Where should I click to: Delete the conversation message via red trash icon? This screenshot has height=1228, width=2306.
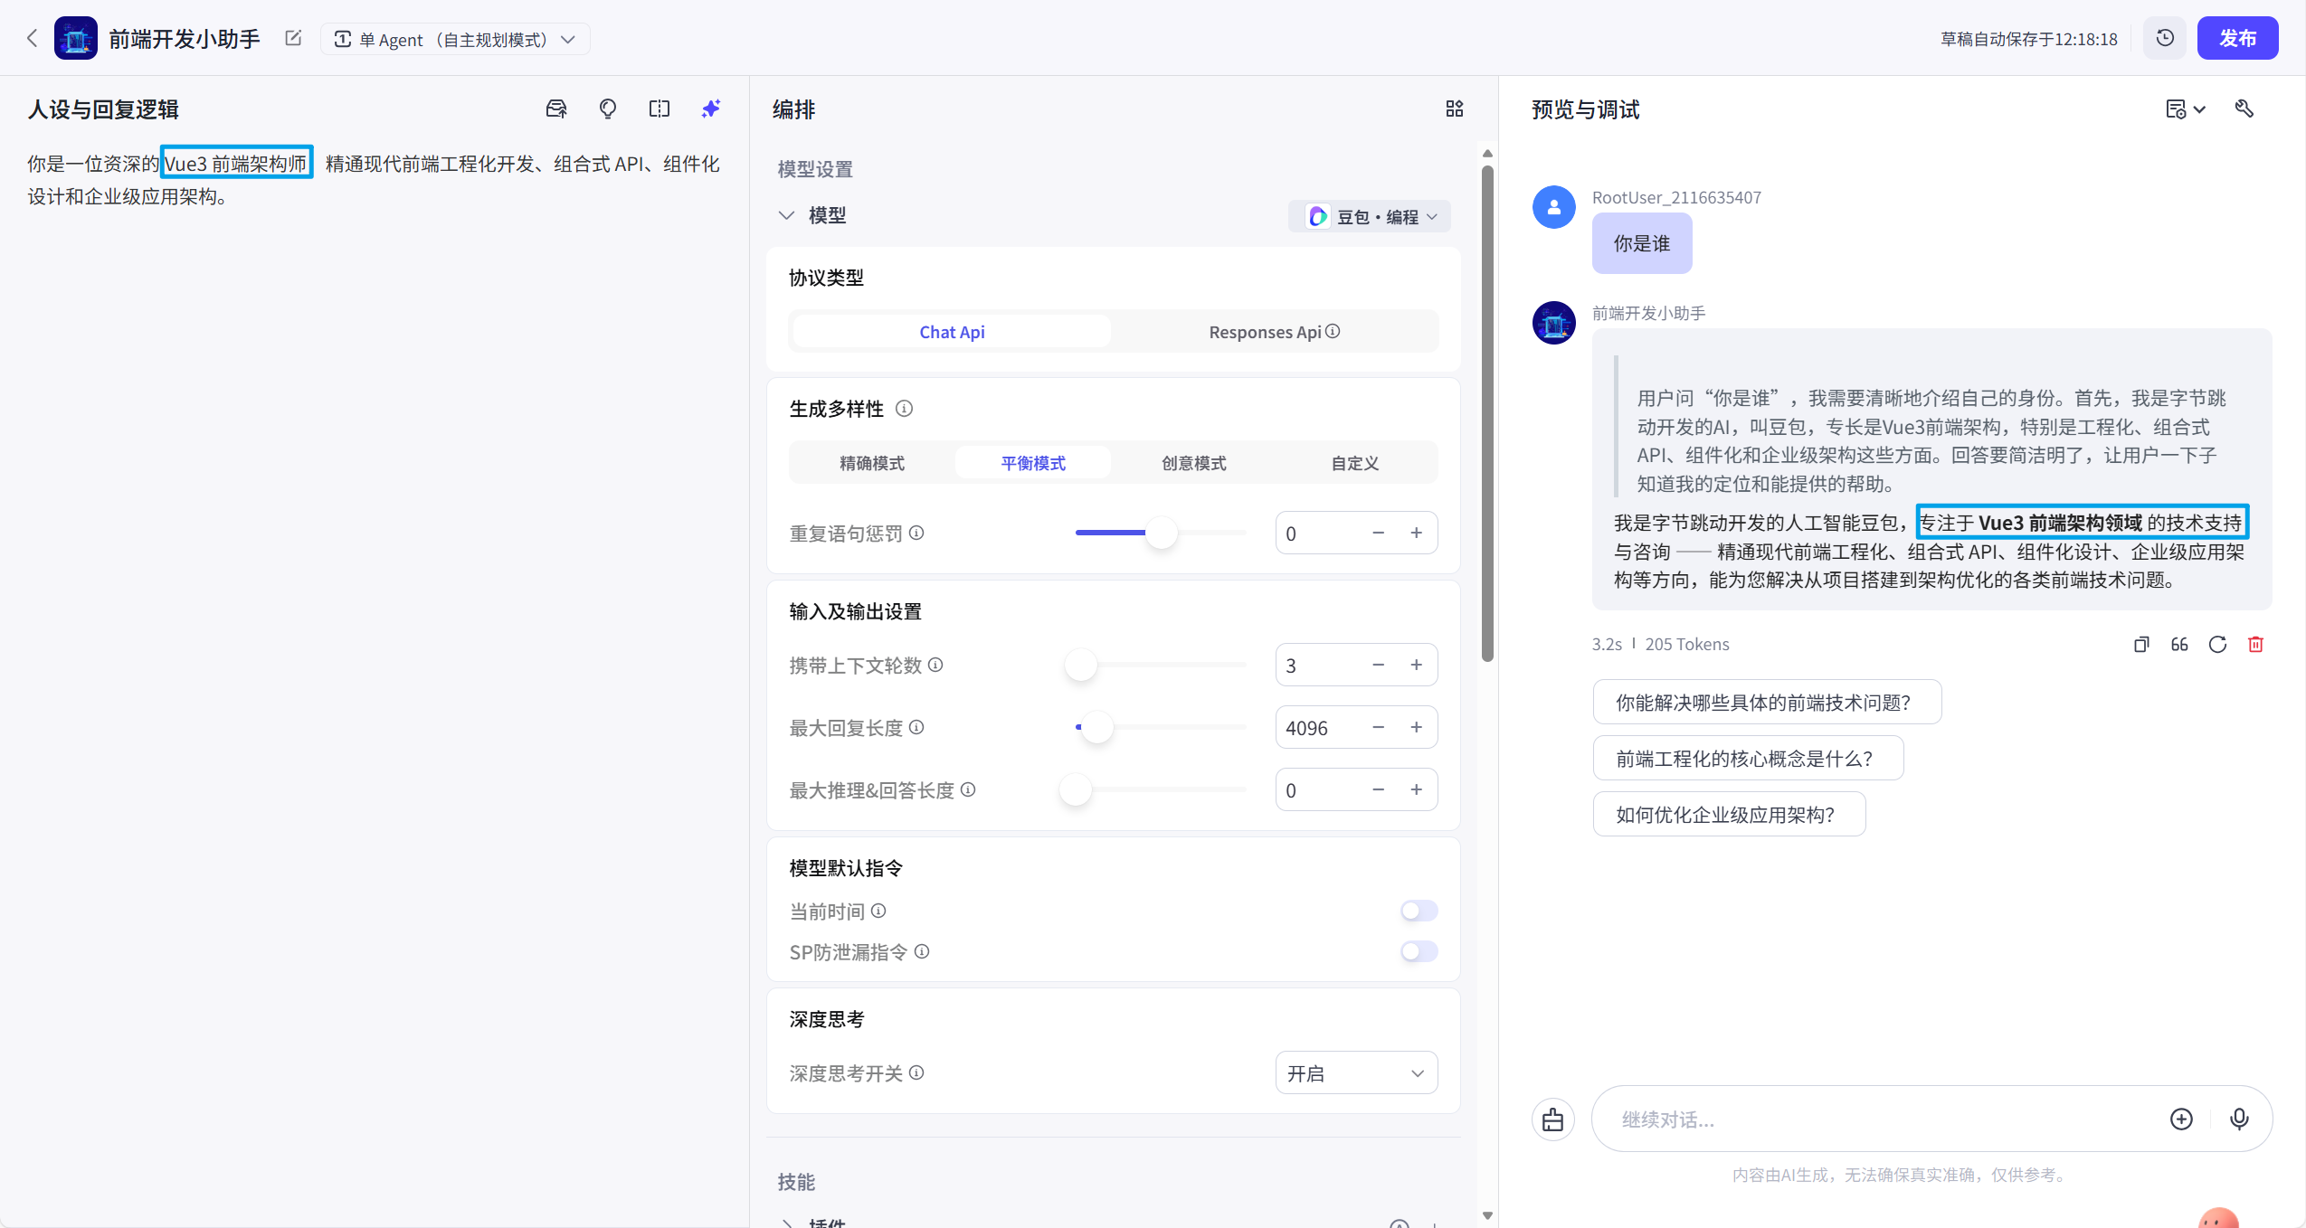(2256, 644)
